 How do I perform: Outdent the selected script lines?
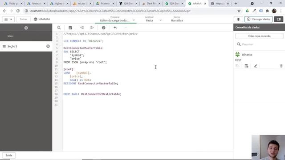(82, 28)
